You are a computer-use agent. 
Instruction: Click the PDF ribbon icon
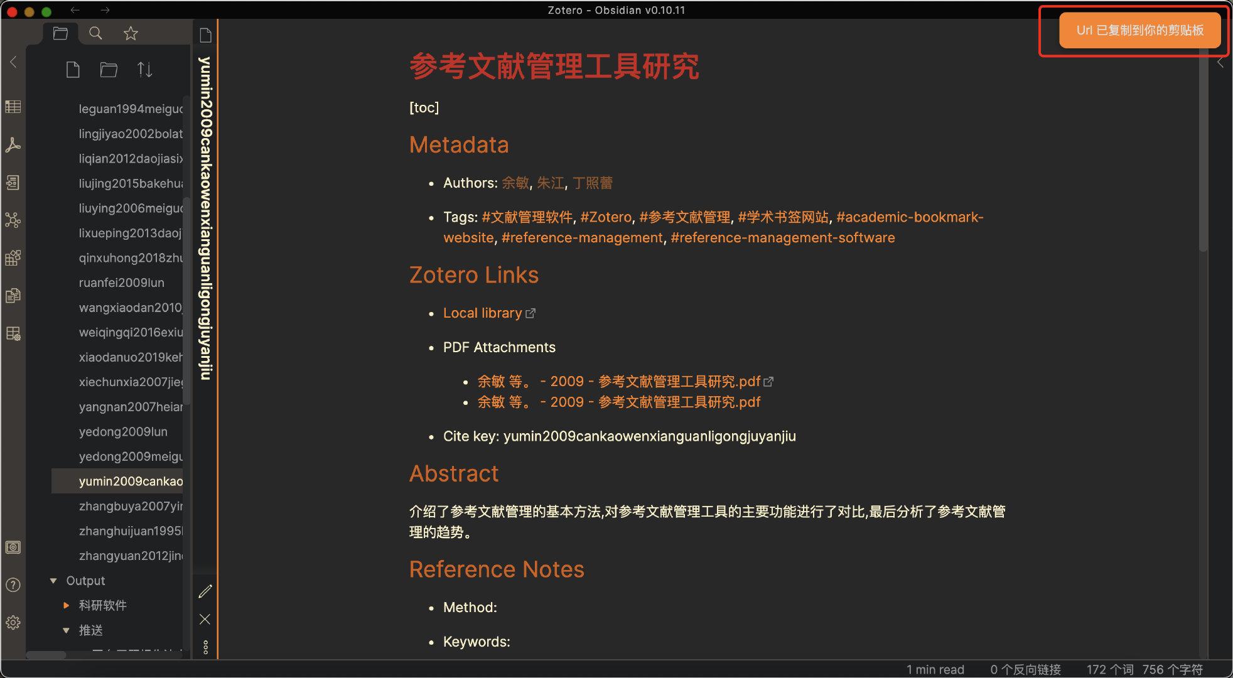(13, 145)
